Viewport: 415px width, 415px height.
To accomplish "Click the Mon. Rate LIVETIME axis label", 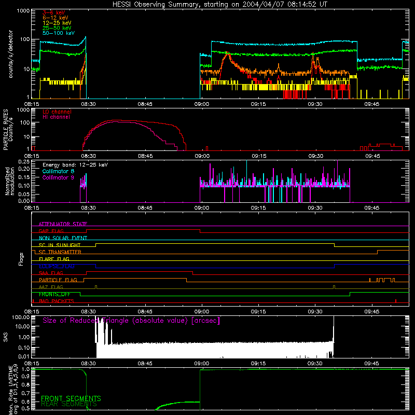I will [x=13, y=389].
